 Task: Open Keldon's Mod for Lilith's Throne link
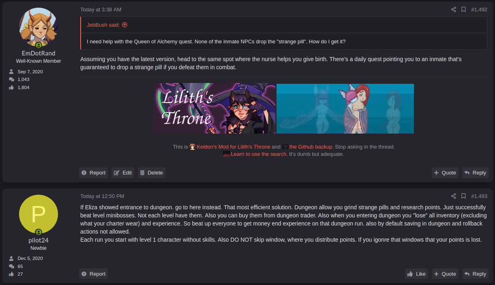click(x=233, y=147)
